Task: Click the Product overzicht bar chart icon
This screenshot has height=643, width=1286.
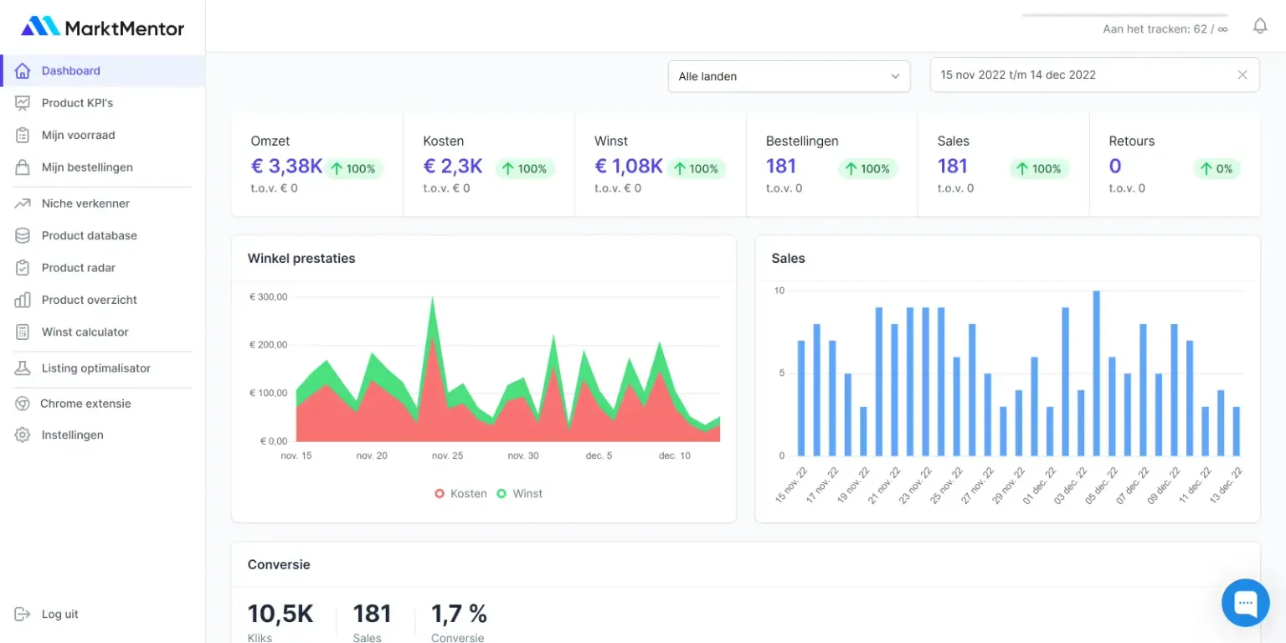Action: tap(23, 300)
